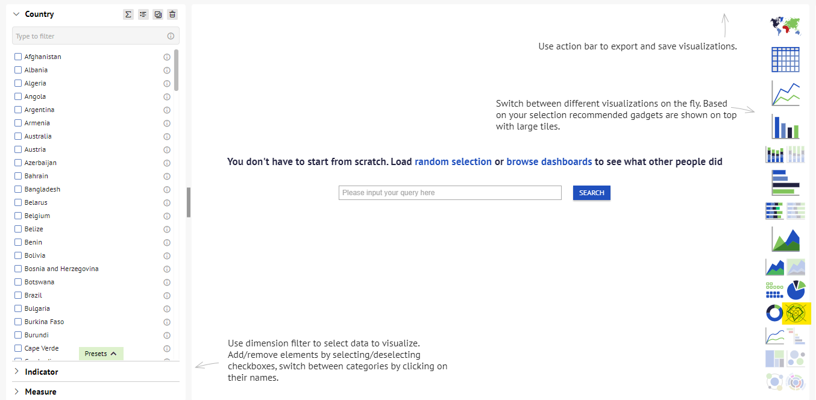Click the list sort icon for Country
Viewport: 816px width, 400px height.
143,14
